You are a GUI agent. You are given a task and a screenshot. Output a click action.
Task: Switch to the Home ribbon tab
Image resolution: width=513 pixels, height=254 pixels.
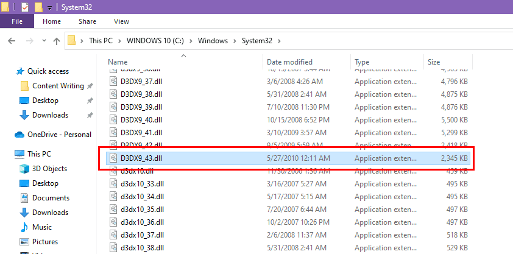click(52, 21)
